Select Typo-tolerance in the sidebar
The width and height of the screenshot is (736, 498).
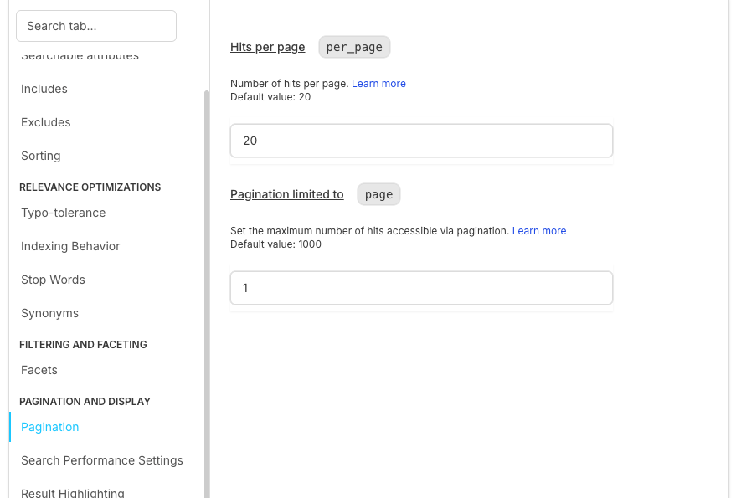tap(64, 213)
